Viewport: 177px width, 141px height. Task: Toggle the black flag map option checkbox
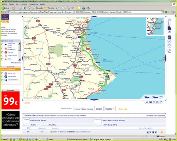pyautogui.click(x=2, y=44)
